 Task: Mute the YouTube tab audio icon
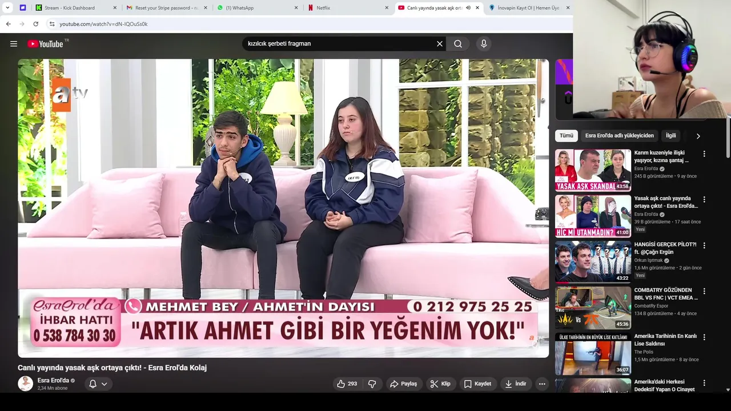pyautogui.click(x=468, y=8)
